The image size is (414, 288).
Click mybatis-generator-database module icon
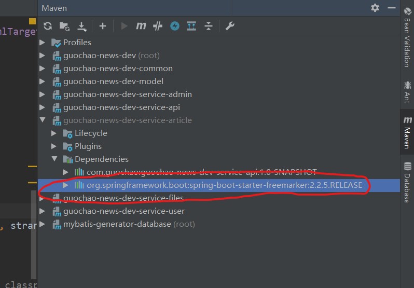[57, 225]
